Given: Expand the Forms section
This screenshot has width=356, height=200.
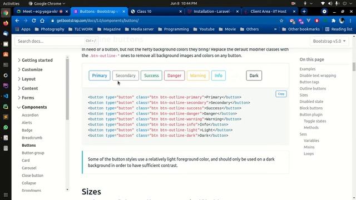Looking at the screenshot, I should point(26,98).
